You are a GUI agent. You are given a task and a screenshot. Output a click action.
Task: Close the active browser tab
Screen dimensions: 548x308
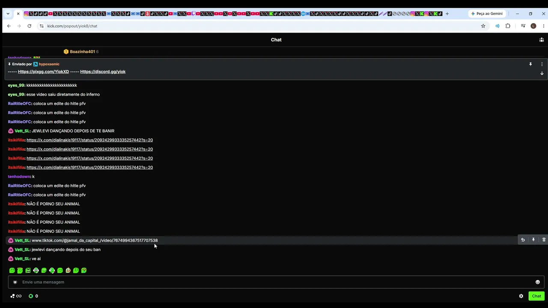point(18,14)
